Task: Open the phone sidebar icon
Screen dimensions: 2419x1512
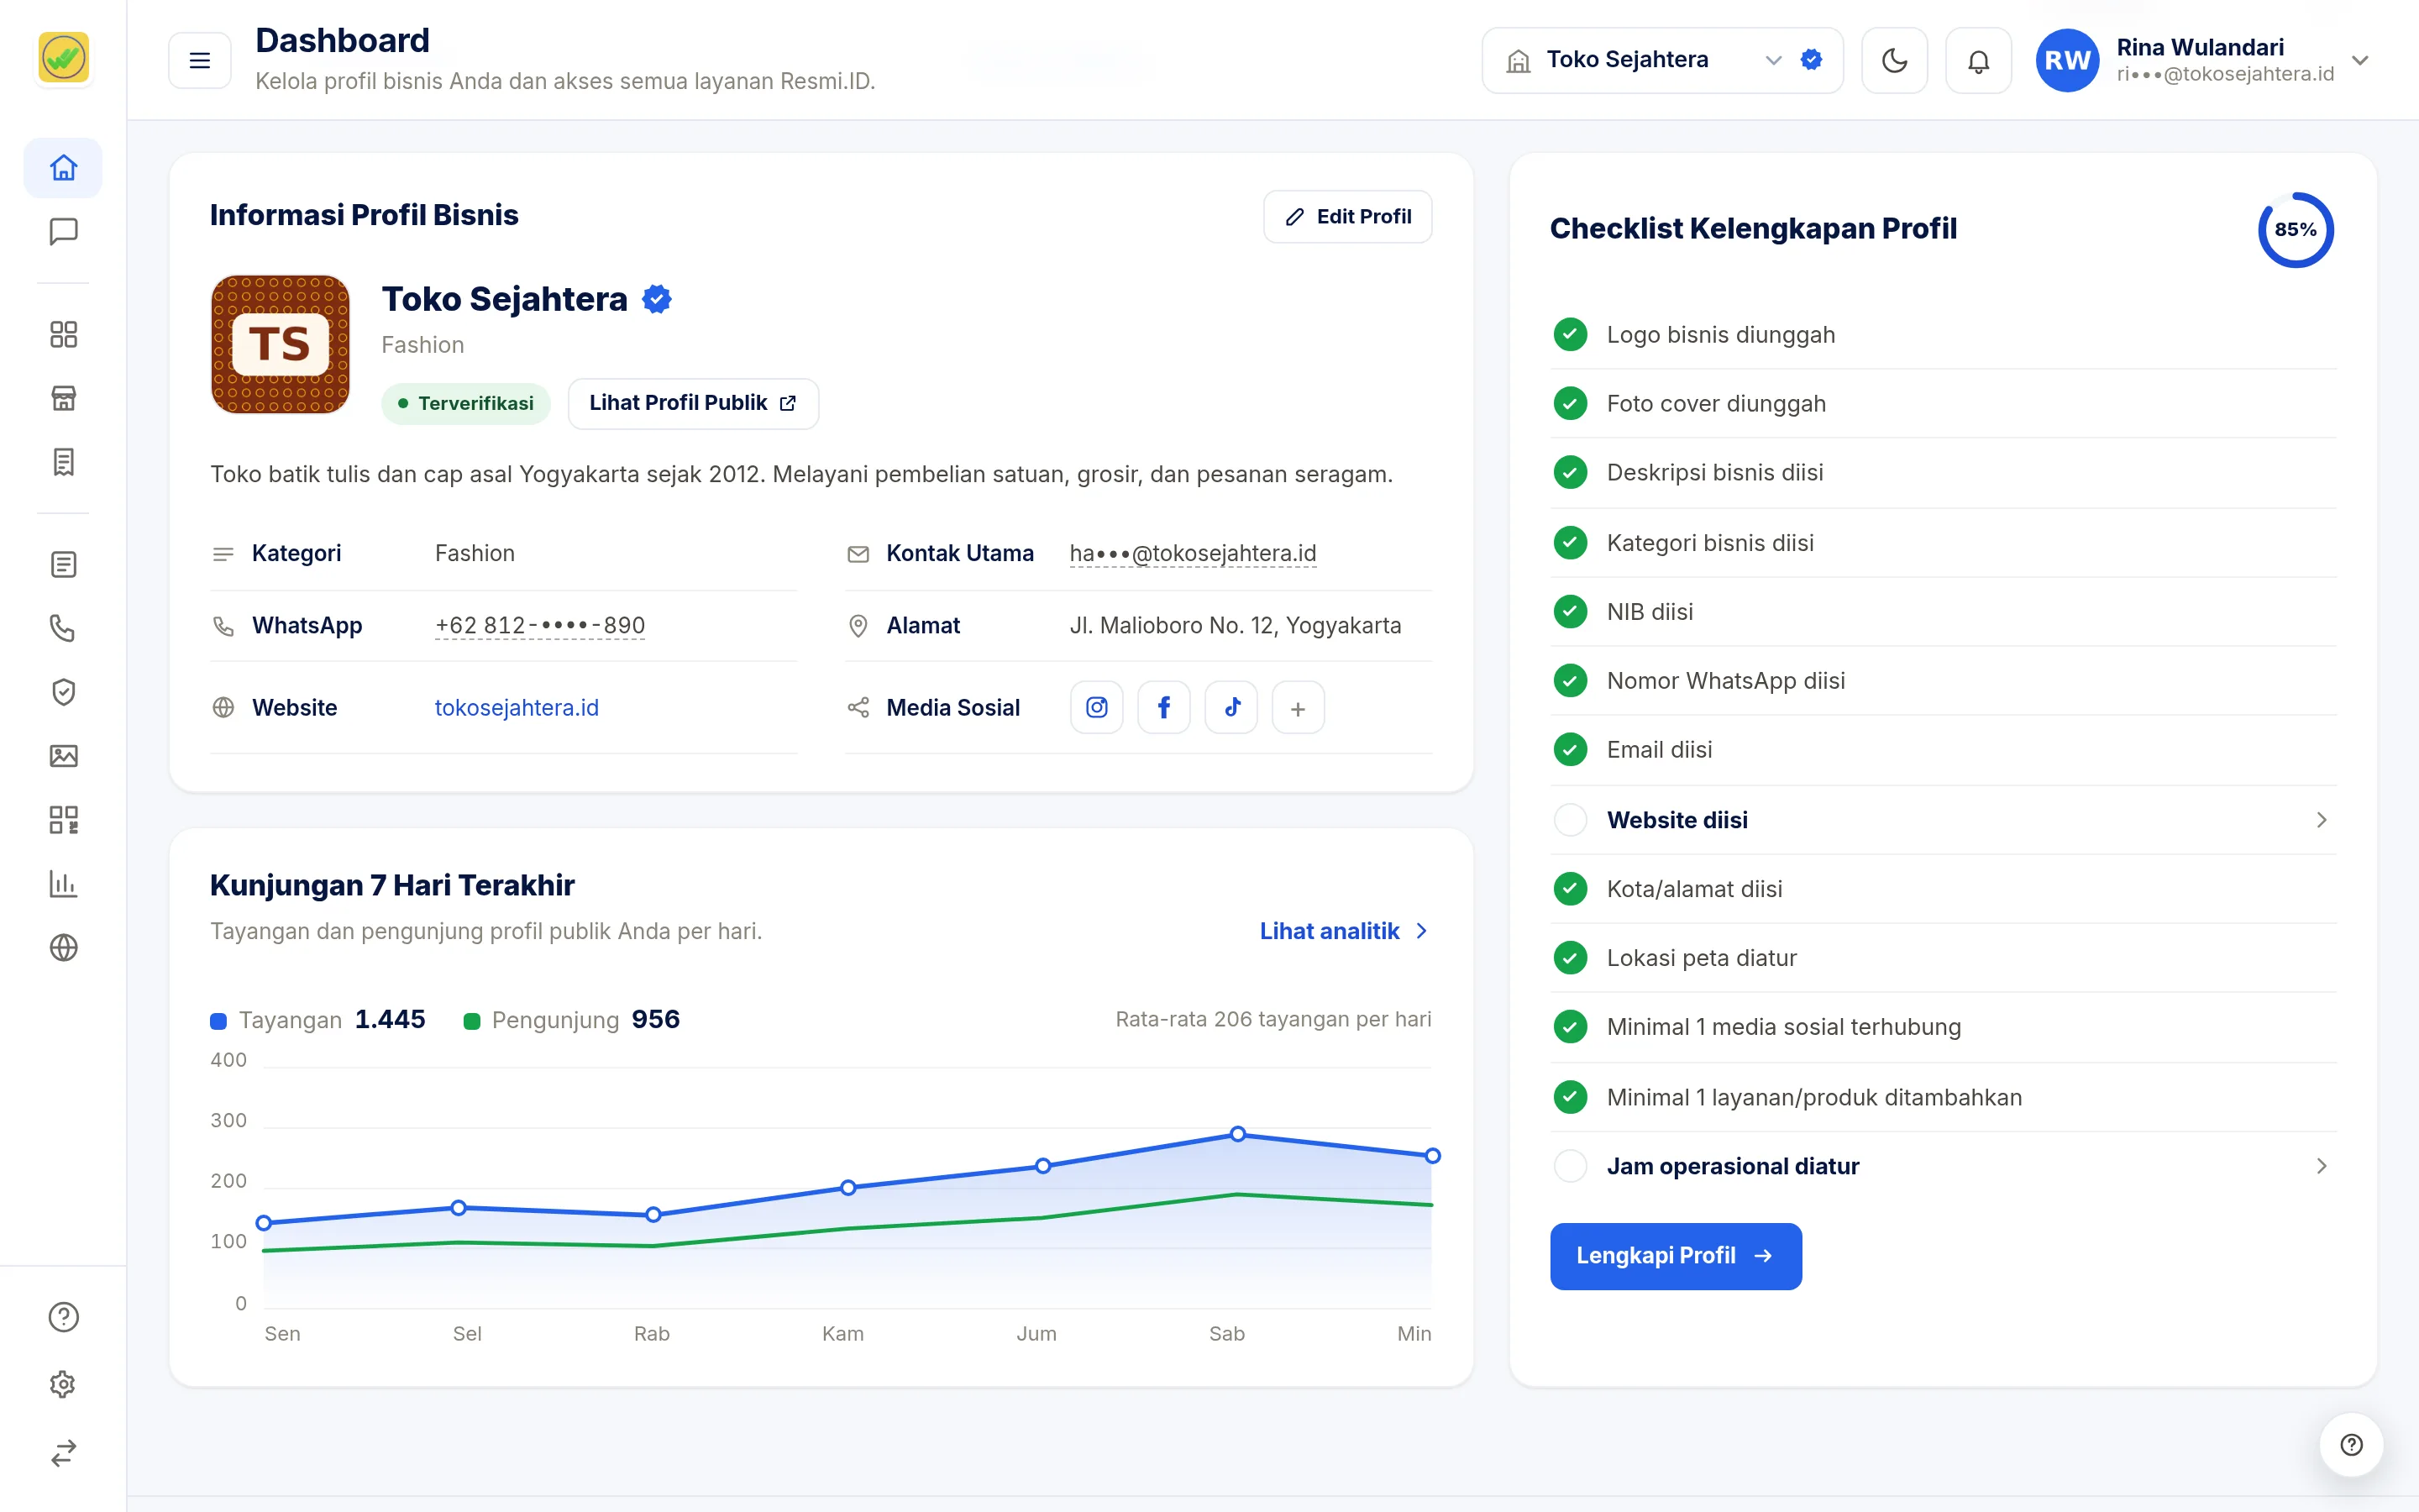Action: coord(63,628)
